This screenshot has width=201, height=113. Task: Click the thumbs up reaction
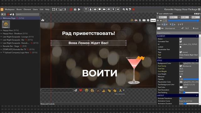[x=104, y=91]
